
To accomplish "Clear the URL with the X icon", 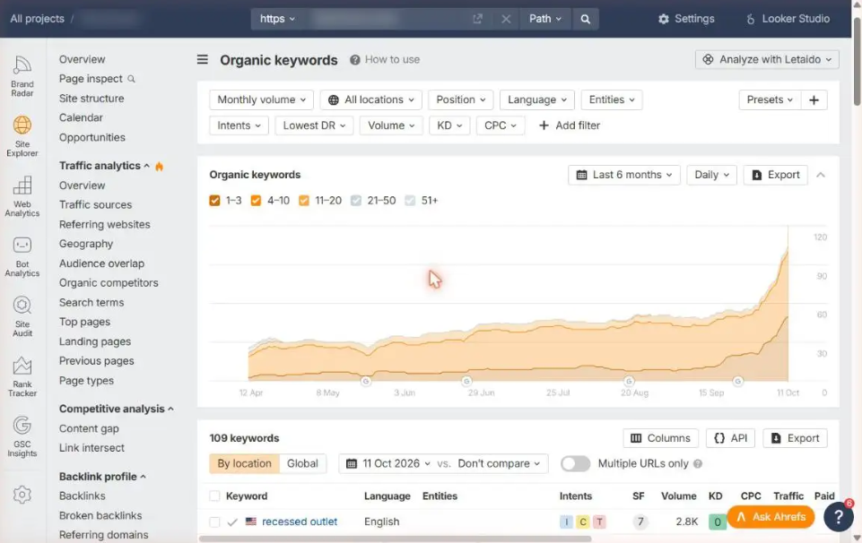I will click(x=506, y=19).
